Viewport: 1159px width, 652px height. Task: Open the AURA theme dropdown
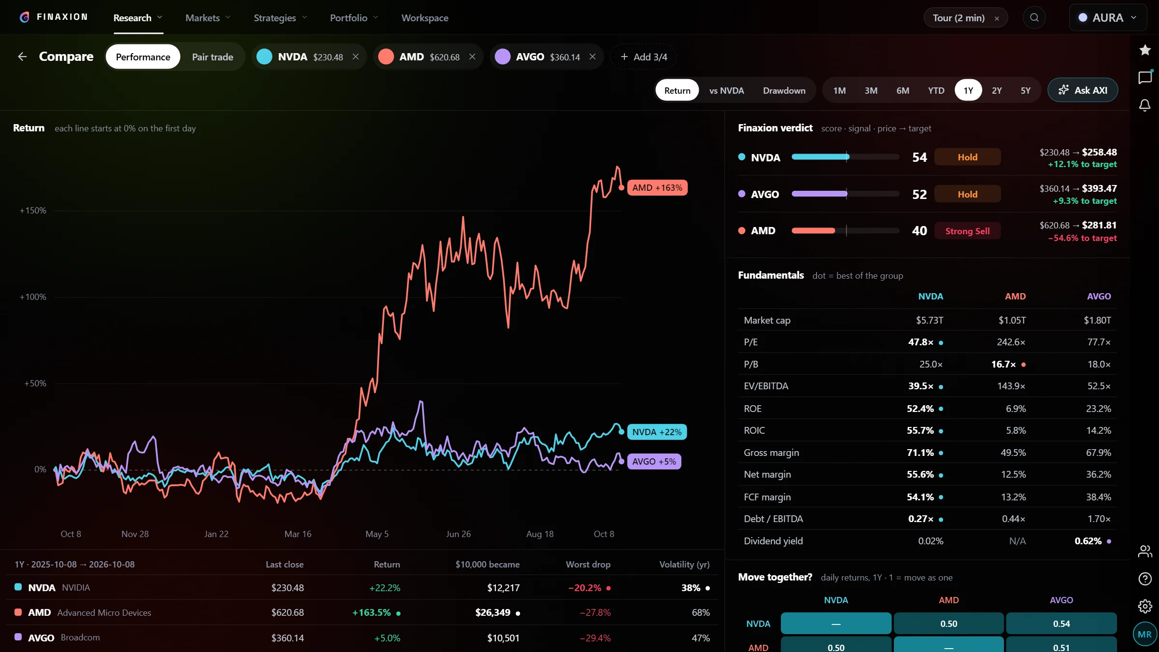point(1108,18)
